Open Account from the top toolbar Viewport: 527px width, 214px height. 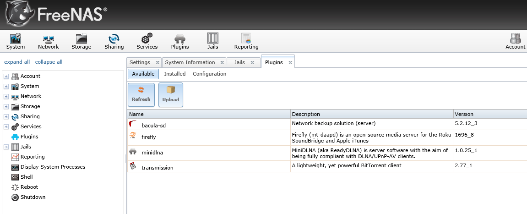(515, 41)
